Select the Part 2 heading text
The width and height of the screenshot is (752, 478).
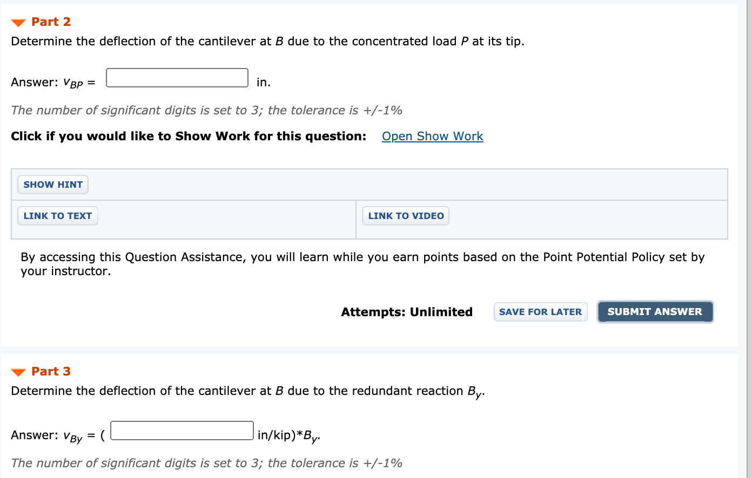50,22
